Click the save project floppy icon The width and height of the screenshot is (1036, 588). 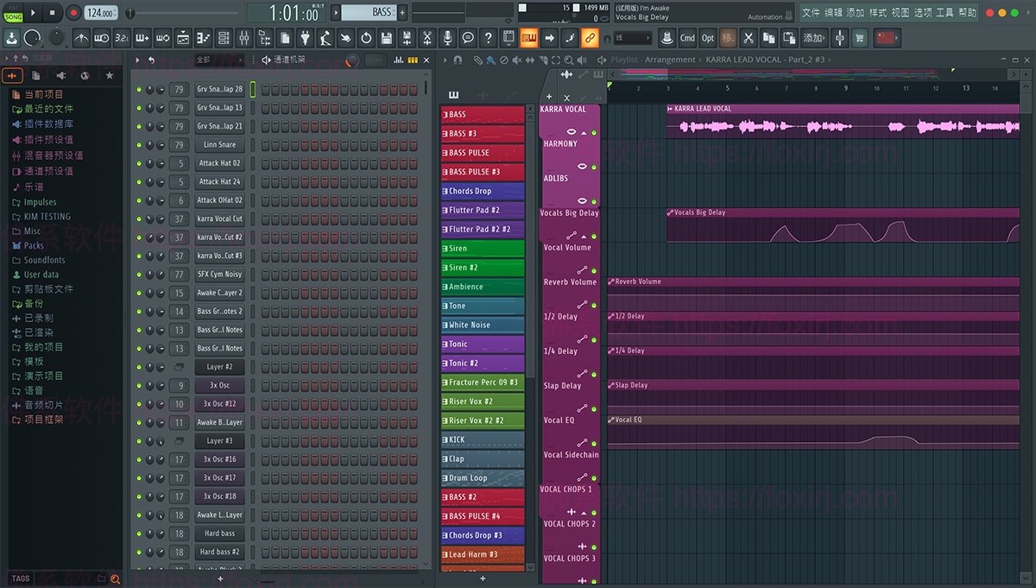click(385, 38)
